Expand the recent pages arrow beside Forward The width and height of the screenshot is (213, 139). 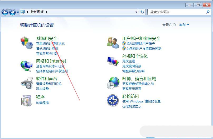pos(18,12)
